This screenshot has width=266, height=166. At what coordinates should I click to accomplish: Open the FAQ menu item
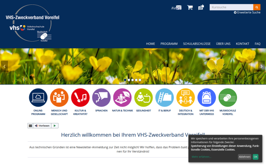(x=258, y=44)
